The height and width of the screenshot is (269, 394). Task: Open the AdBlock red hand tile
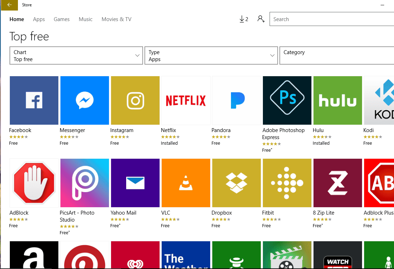[x=34, y=183]
